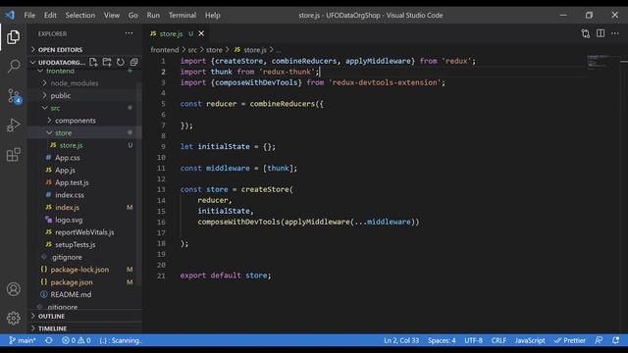628x353 pixels.
Task: Open editor more actions ellipsis
Action: click(615, 33)
